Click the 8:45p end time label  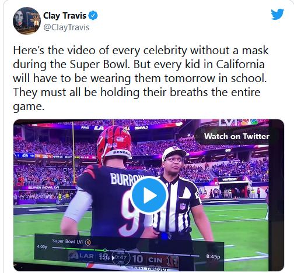tap(213, 257)
